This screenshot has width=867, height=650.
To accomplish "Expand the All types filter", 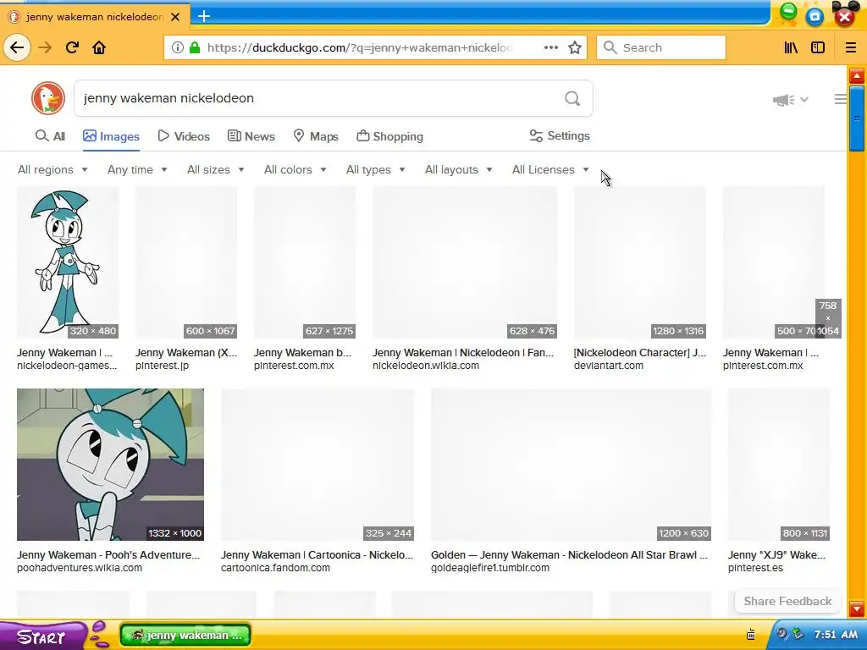I will point(375,169).
